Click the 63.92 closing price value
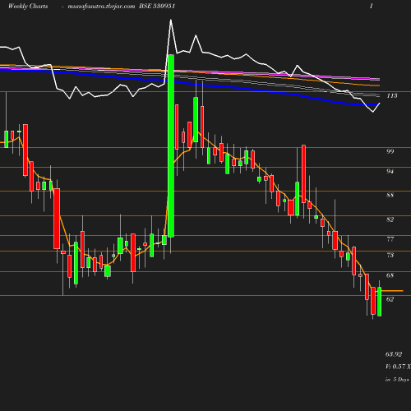 (x=394, y=354)
